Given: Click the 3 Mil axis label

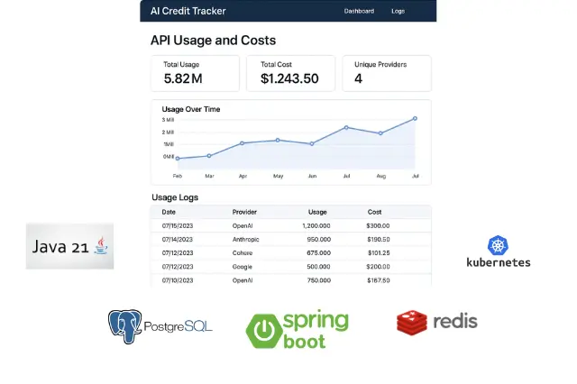Looking at the screenshot, I should (x=168, y=120).
